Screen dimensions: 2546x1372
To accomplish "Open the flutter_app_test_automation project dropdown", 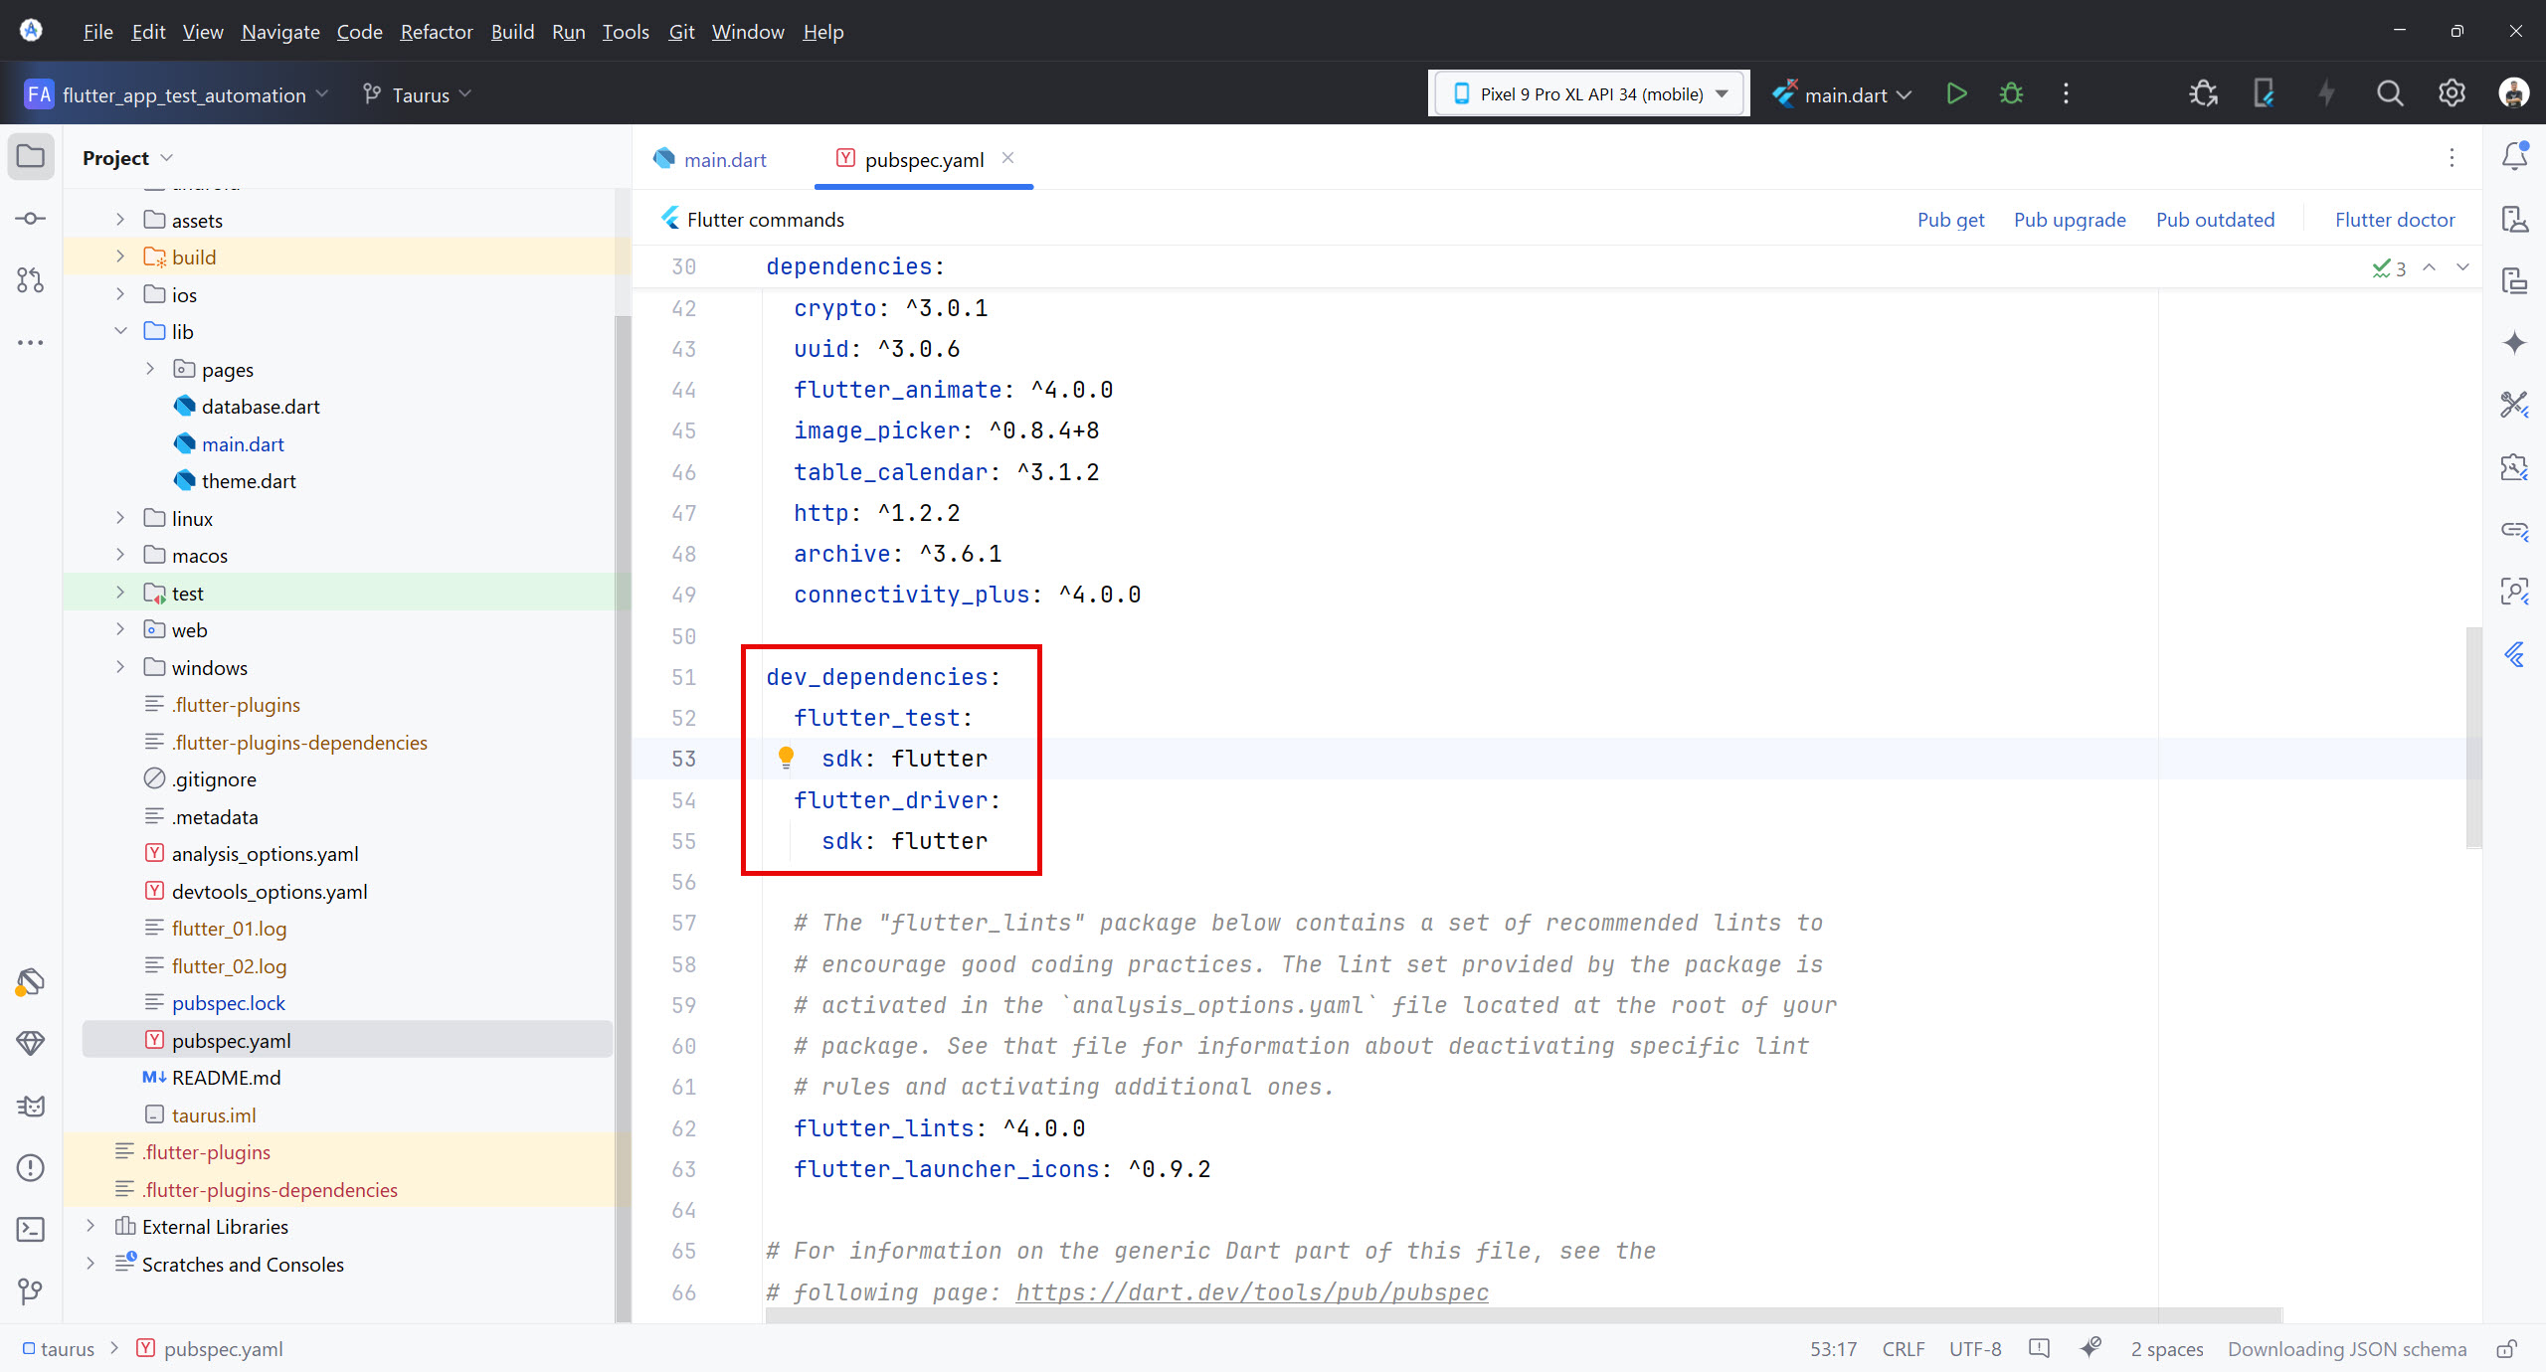I will click(176, 94).
